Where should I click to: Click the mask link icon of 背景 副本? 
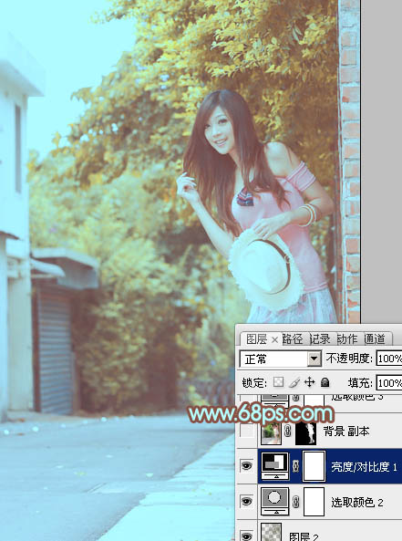point(288,431)
